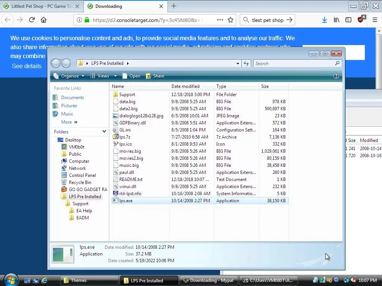Click Open toolbar button
This screenshot has width=382, height=286.
pyautogui.click(x=131, y=76)
